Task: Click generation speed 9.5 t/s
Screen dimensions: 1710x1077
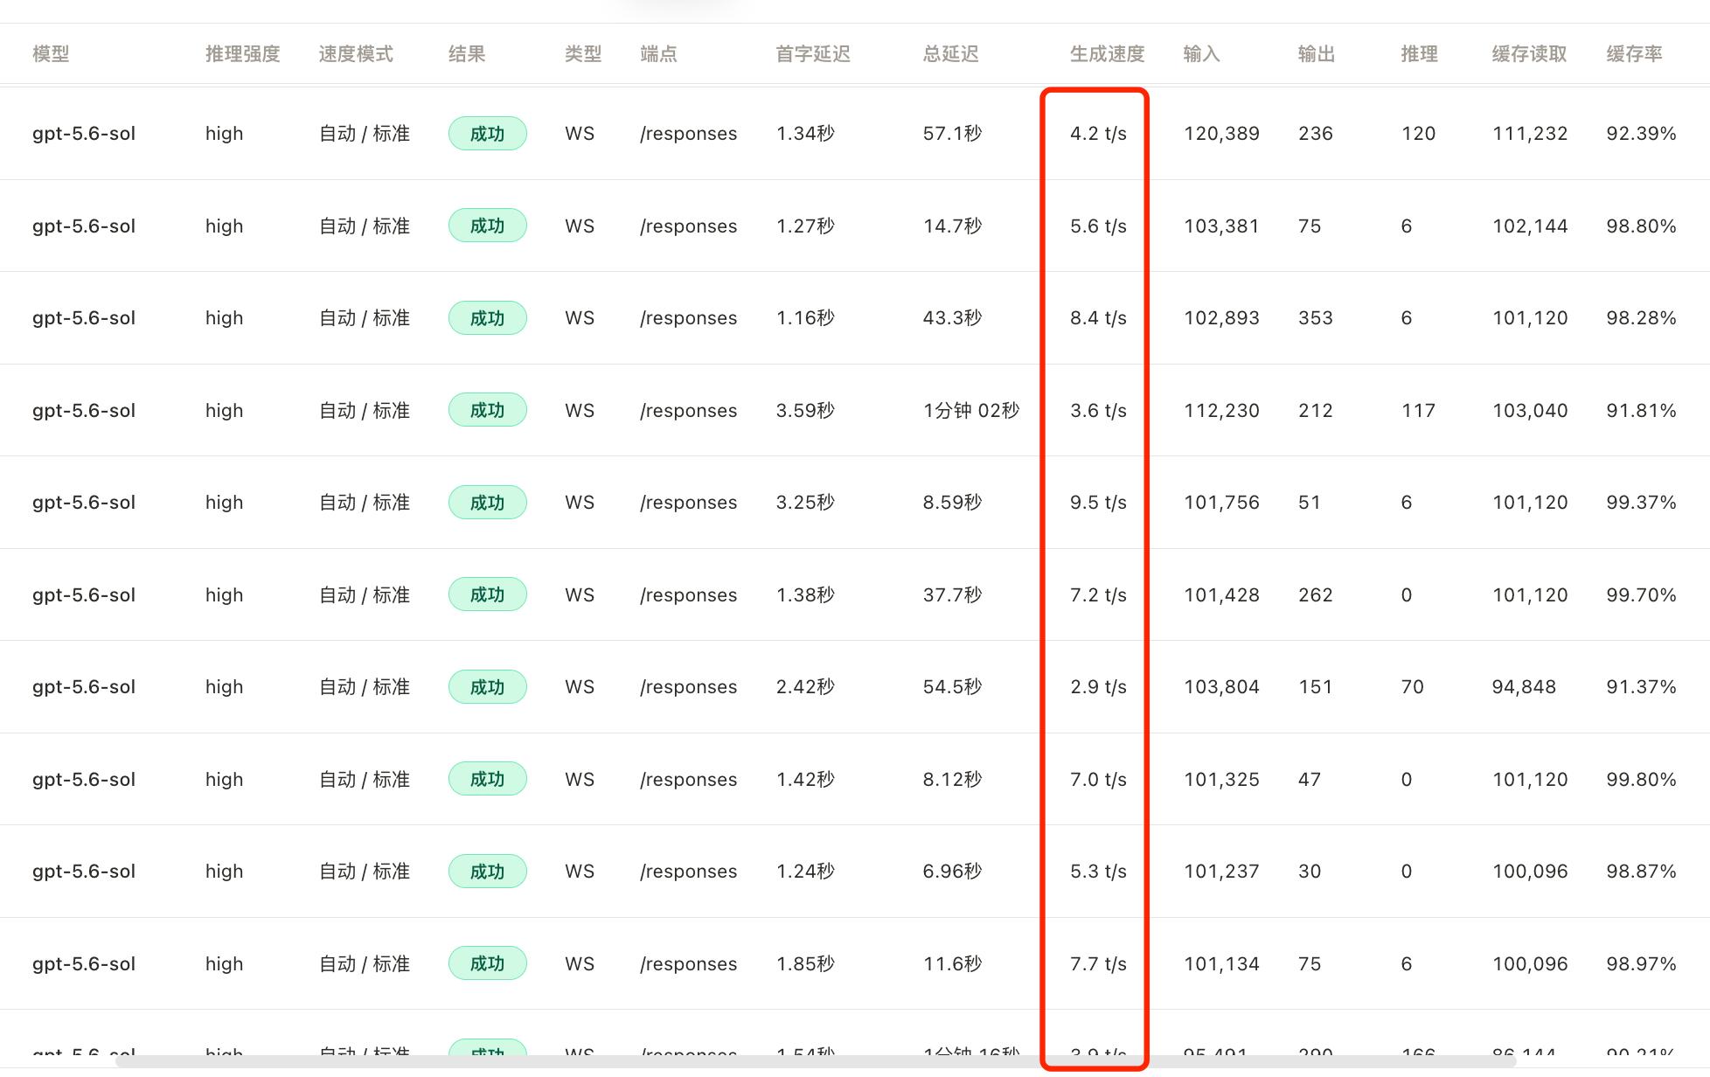Action: click(1099, 503)
